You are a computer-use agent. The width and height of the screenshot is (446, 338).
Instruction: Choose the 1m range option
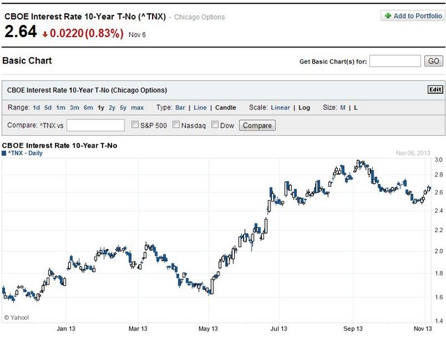tap(61, 107)
